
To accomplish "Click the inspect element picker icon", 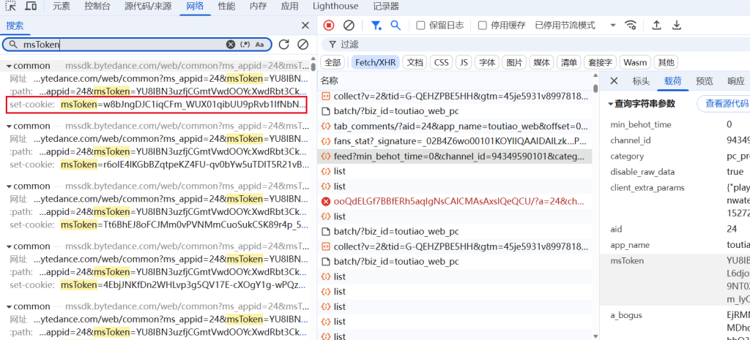I will [10, 6].
